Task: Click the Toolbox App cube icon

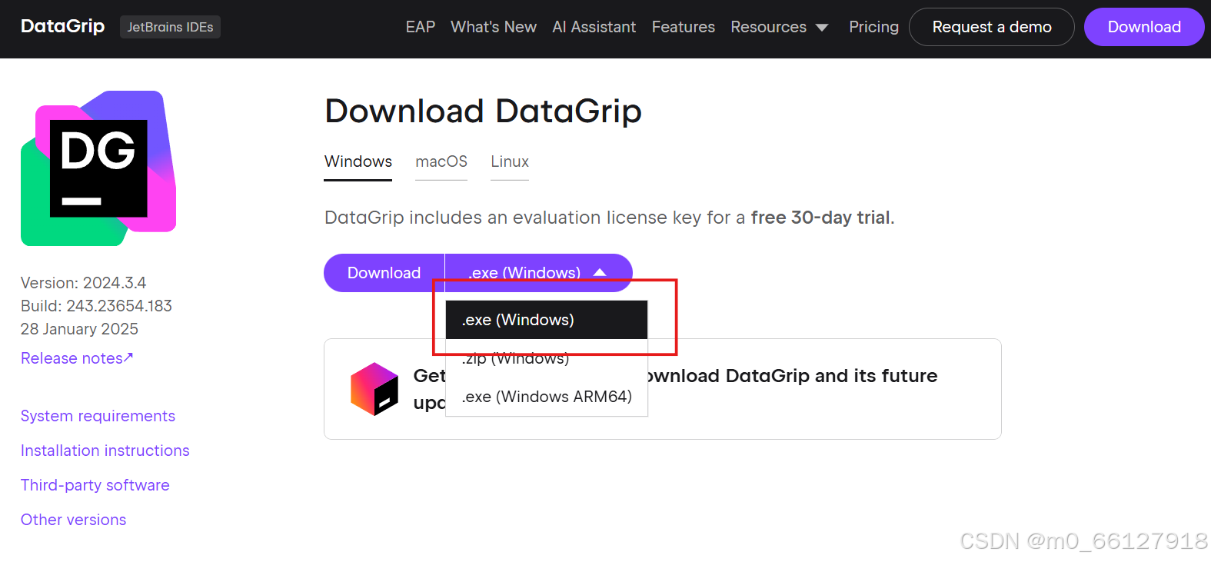Action: [x=374, y=388]
